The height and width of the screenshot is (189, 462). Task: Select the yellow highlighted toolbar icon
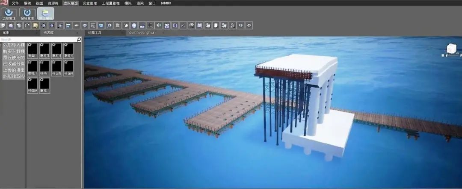35,26
